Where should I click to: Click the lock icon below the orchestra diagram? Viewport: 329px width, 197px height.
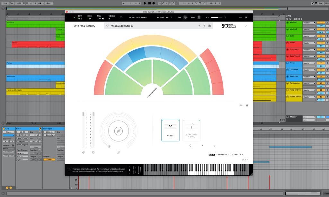pyautogui.click(x=247, y=105)
